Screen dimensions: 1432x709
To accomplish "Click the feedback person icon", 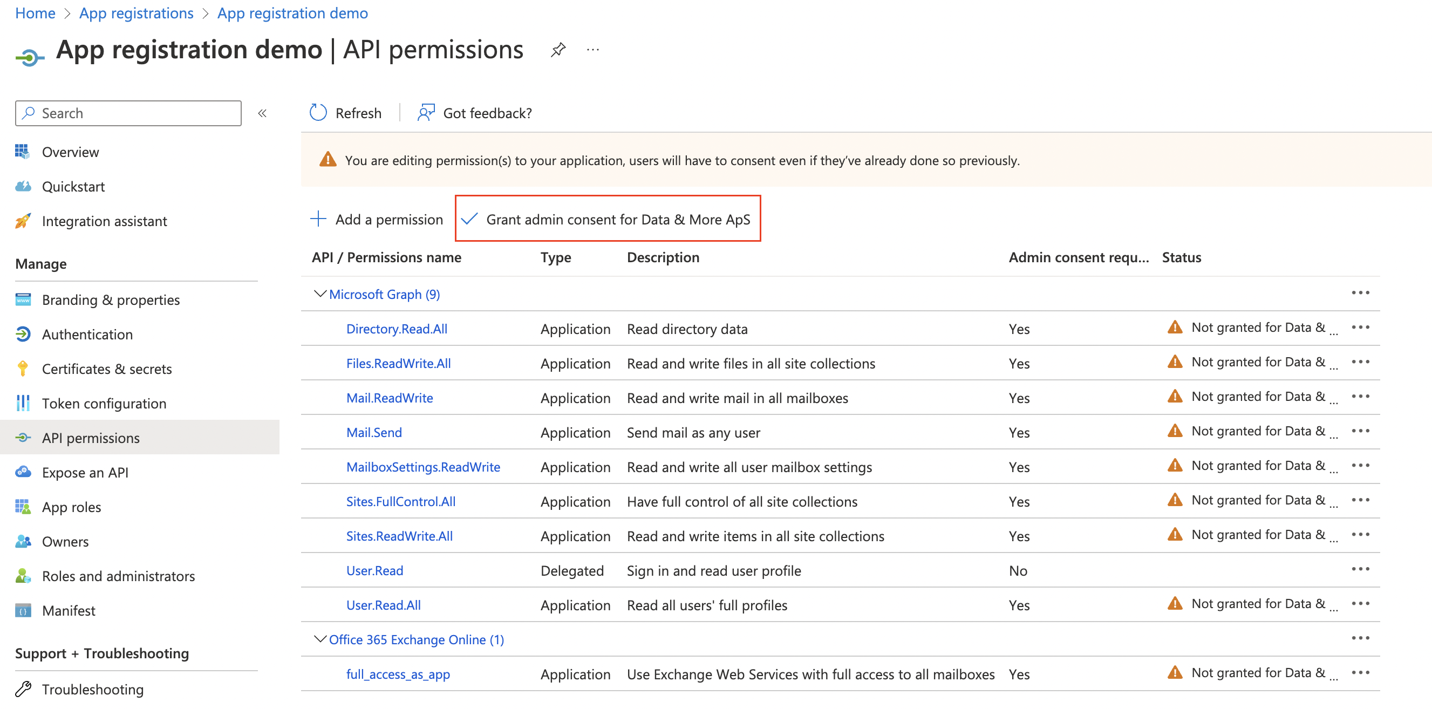I will [426, 113].
